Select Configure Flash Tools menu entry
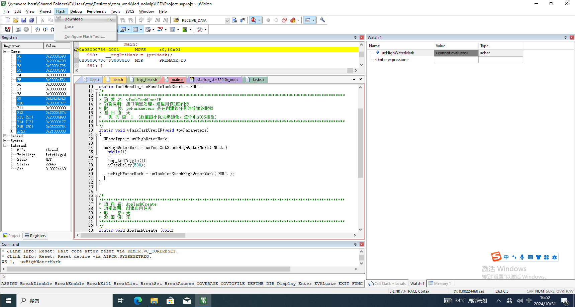Viewport: 575px width, 307px height. [85, 36]
